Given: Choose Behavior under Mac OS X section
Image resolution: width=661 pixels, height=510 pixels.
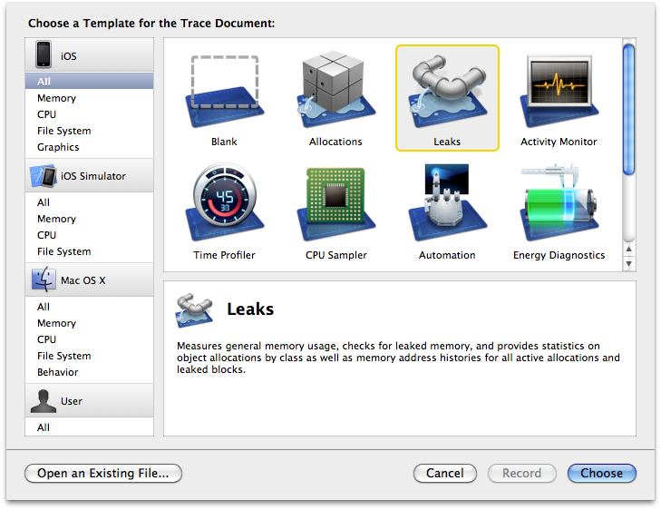Looking at the screenshot, I should [x=90, y=372].
